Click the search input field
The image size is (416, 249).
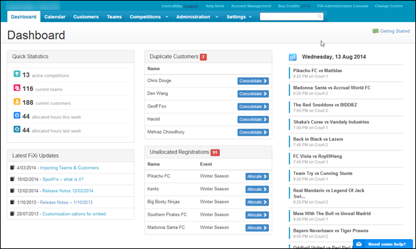coord(292,17)
